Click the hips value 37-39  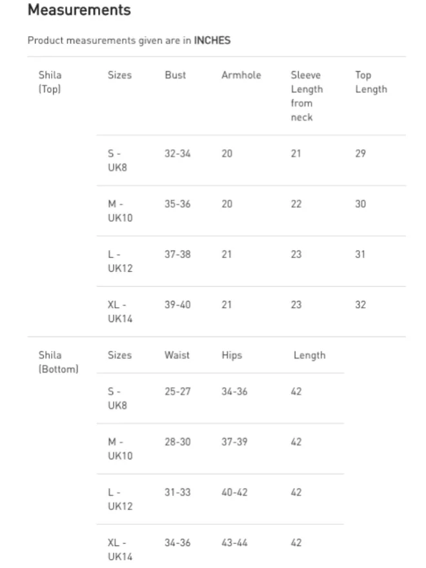234,441
